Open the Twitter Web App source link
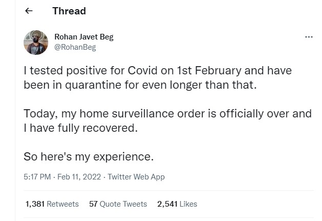The width and height of the screenshot is (322, 221). [135, 176]
